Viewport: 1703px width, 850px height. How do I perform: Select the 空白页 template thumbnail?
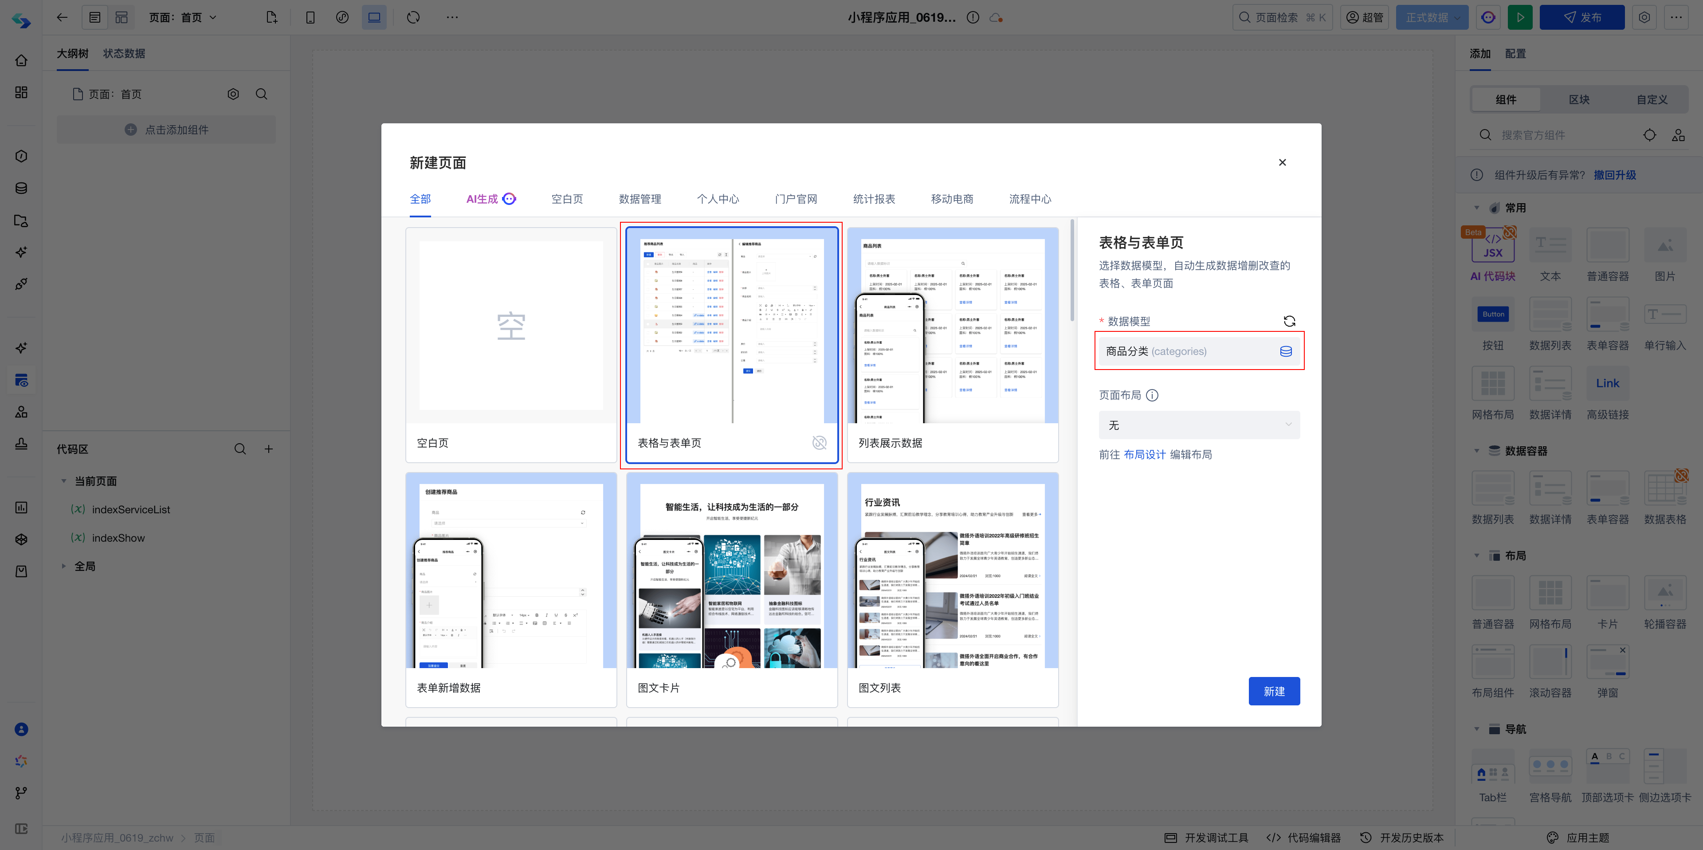511,345
